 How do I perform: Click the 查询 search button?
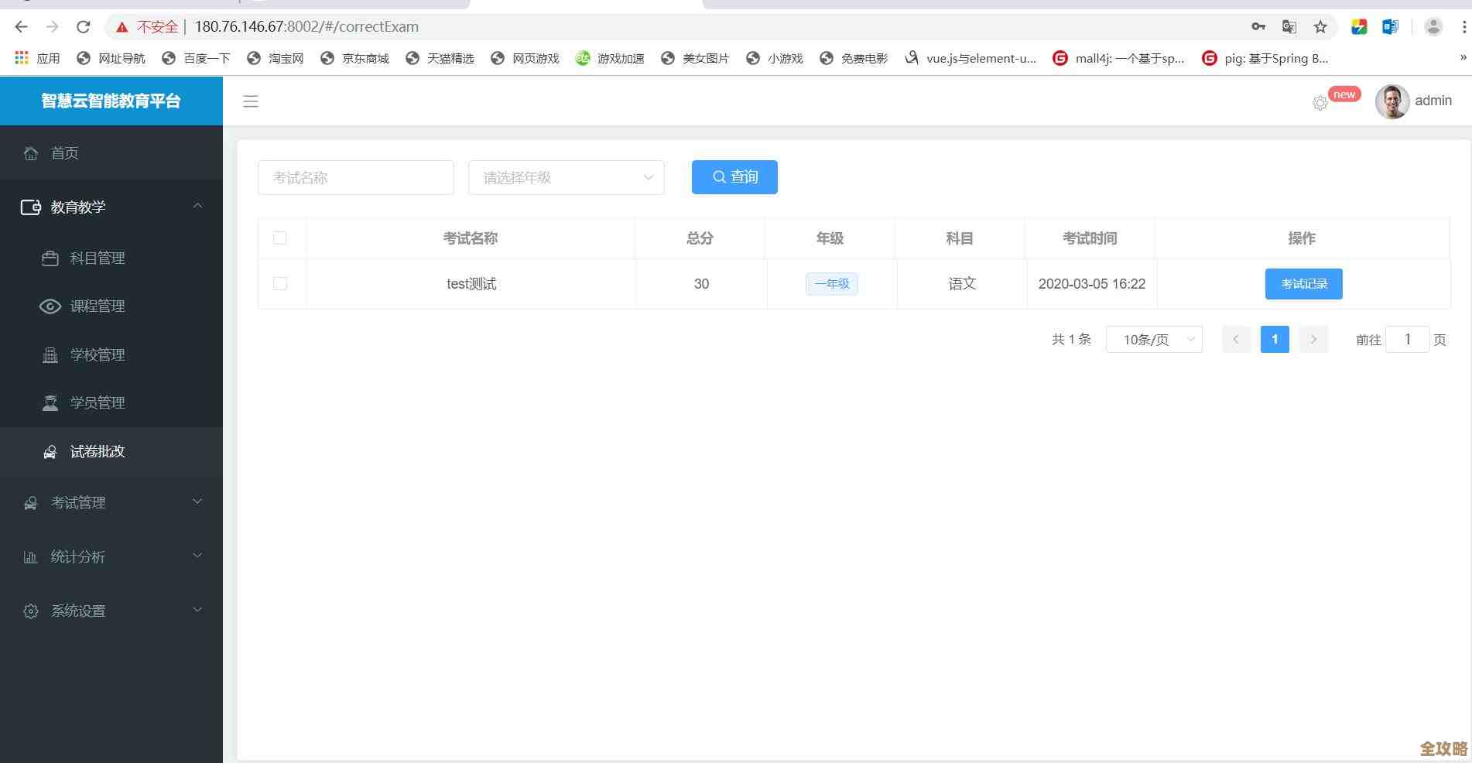pyautogui.click(x=734, y=177)
